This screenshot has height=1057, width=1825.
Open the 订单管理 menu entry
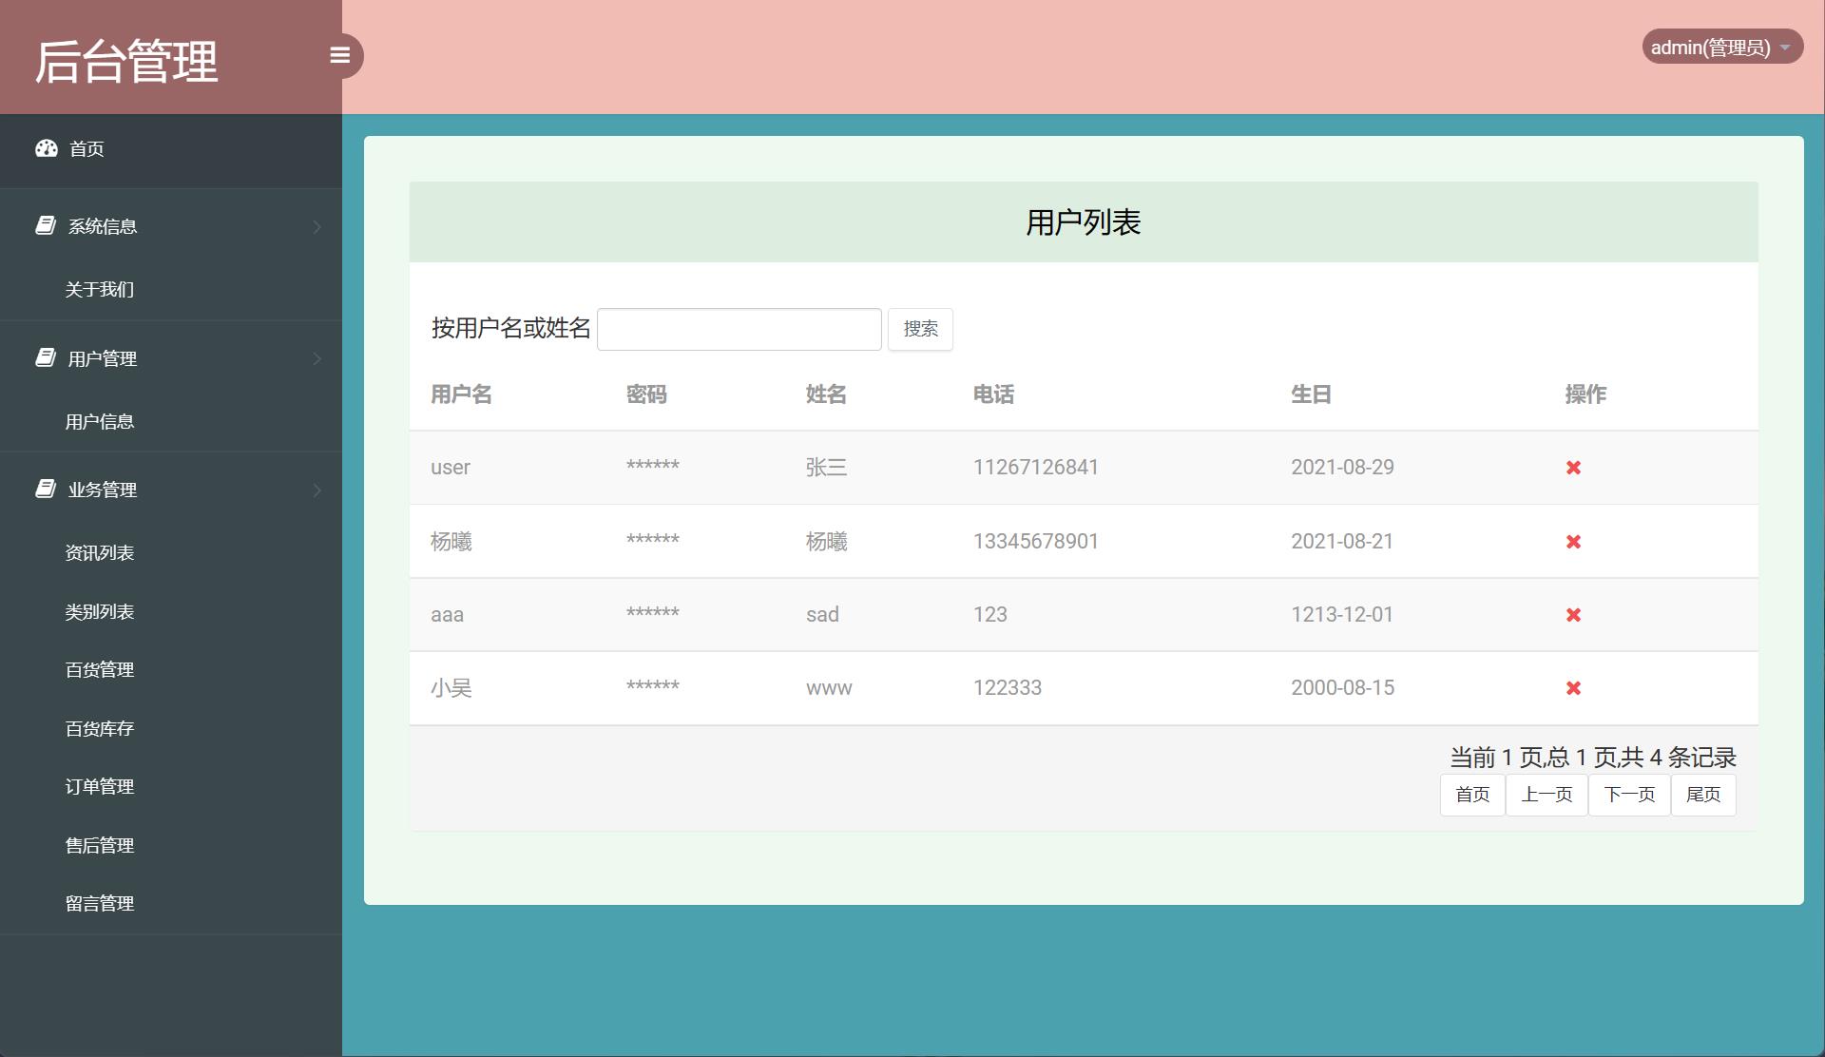coord(99,786)
